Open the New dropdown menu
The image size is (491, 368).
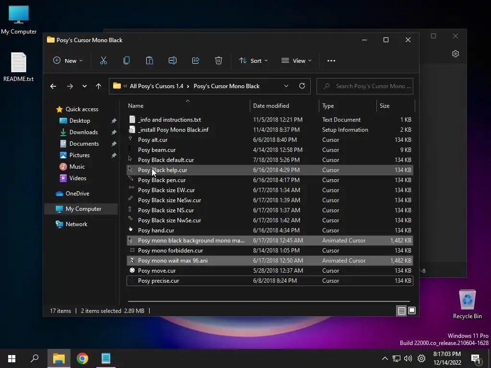point(68,61)
